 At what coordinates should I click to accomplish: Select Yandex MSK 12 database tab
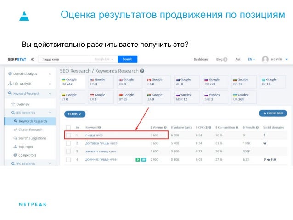click(x=186, y=97)
